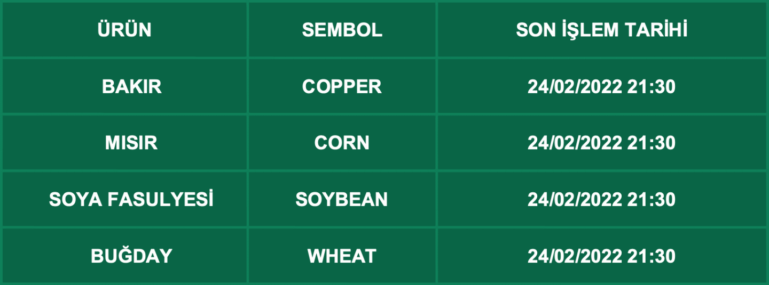Click the ÜRÜN column header
This screenshot has width=769, height=285.
(124, 30)
